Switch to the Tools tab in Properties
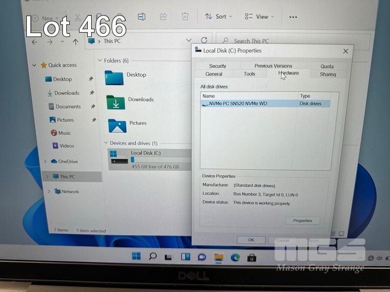 point(249,74)
